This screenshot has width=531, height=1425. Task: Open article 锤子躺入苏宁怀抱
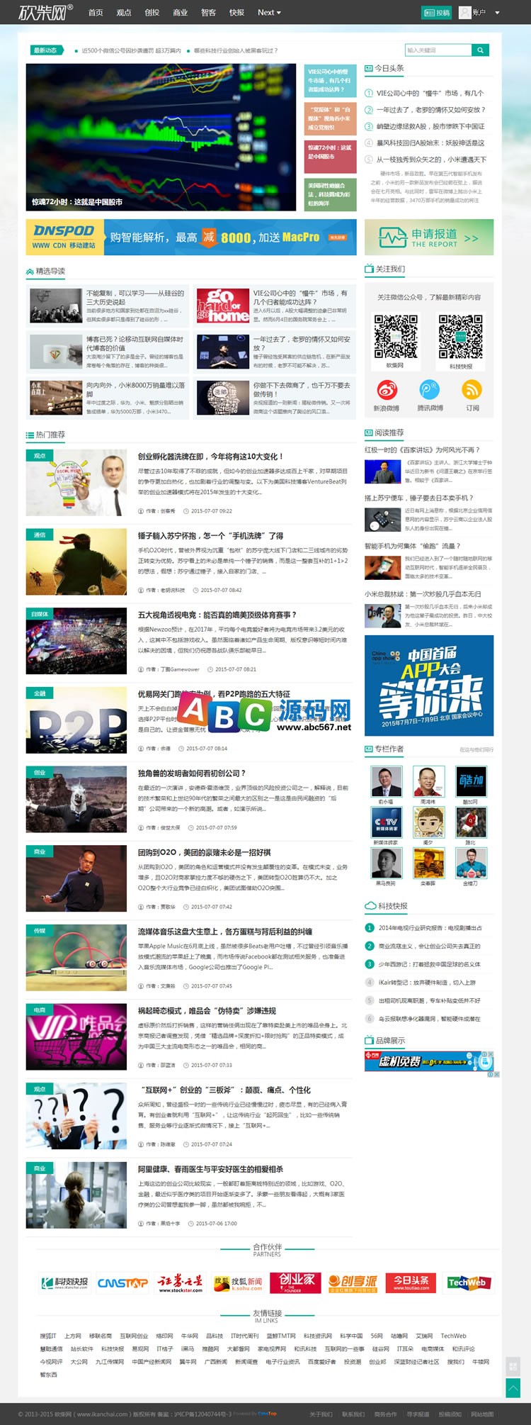tap(210, 536)
